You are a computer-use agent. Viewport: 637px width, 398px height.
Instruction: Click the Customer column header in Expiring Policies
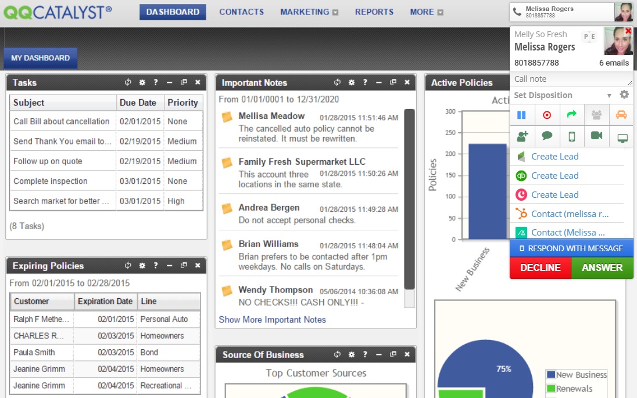point(42,302)
